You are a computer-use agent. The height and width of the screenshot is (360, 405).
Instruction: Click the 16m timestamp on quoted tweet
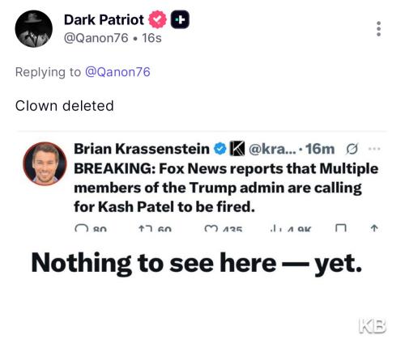point(320,149)
